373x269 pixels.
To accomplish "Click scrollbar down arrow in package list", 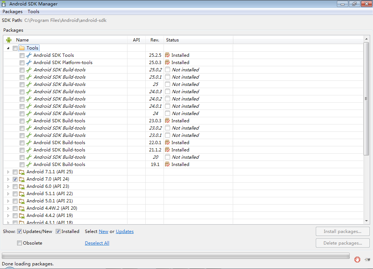I will 366,221.
